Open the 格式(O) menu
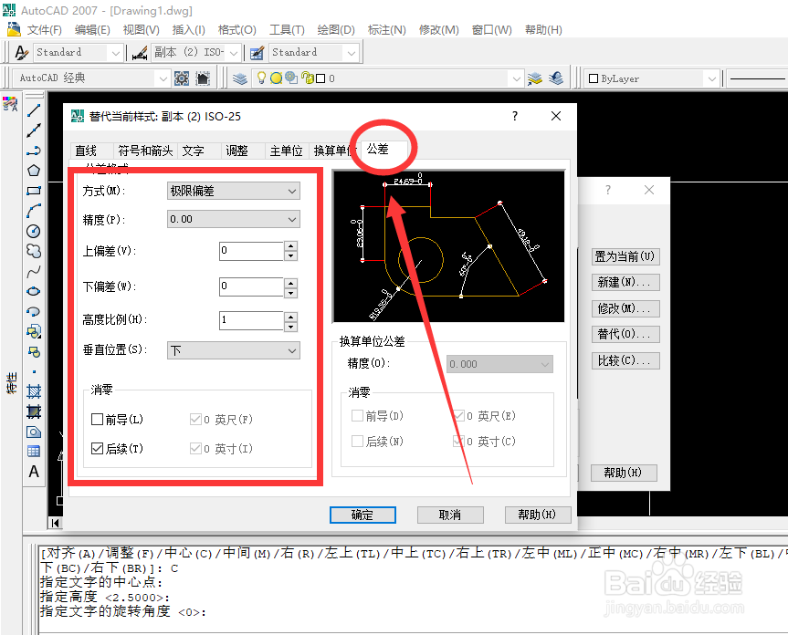The image size is (788, 635). click(236, 30)
